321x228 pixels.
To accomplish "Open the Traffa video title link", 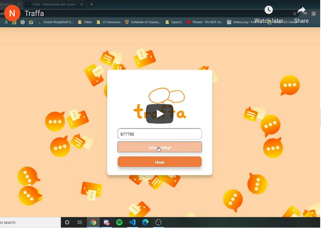I will (x=34, y=14).
